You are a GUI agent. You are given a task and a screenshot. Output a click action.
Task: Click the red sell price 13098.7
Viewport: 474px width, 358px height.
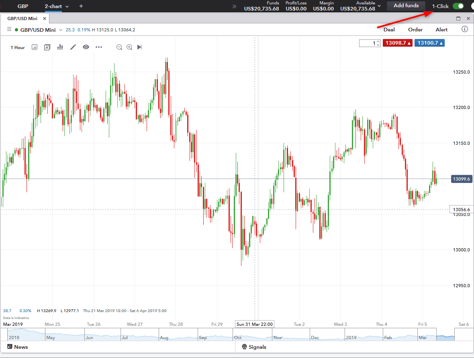pyautogui.click(x=397, y=43)
